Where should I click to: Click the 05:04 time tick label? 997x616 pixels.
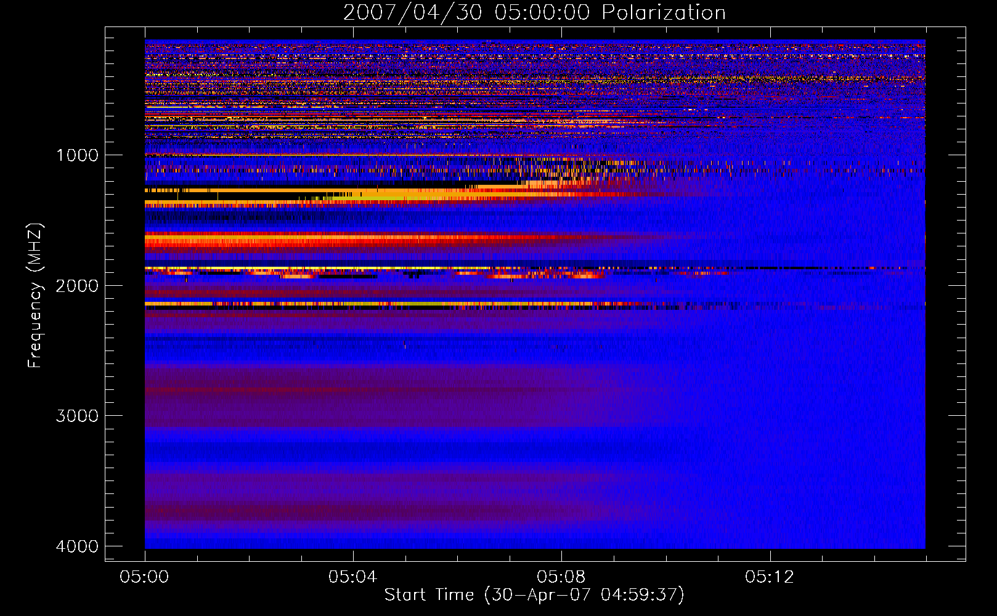352,577
